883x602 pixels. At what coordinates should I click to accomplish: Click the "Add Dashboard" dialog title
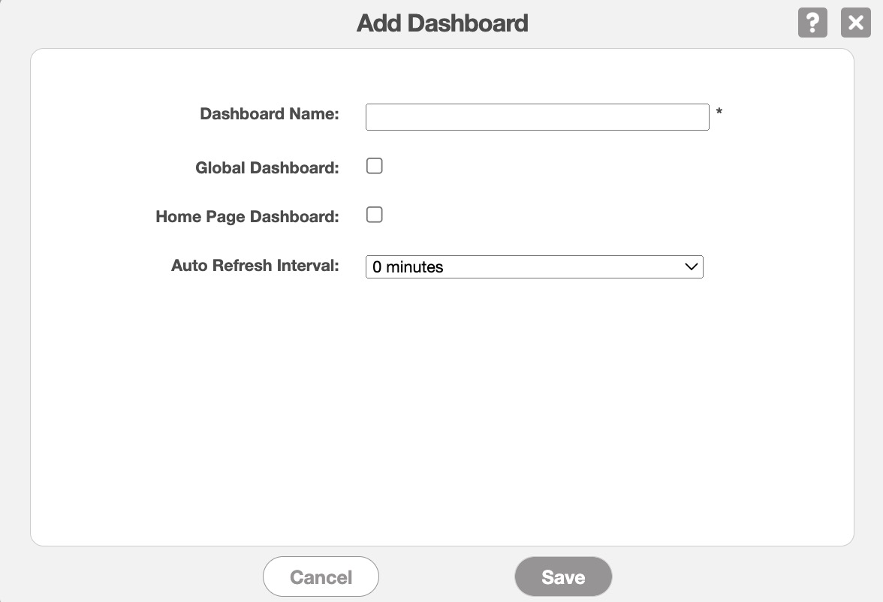pos(442,23)
